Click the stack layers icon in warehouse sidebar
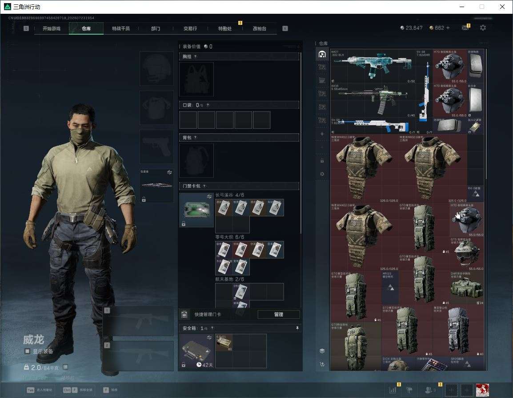The height and width of the screenshot is (398, 513). pos(322,351)
